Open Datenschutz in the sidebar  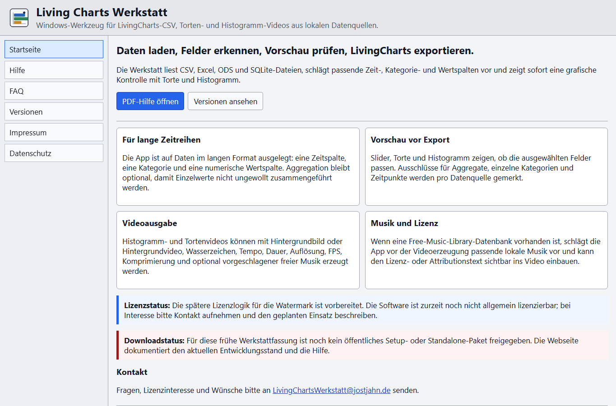point(54,153)
